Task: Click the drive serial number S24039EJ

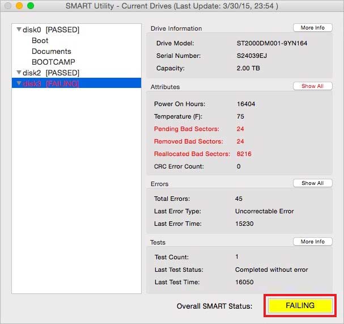Action: tap(252, 56)
